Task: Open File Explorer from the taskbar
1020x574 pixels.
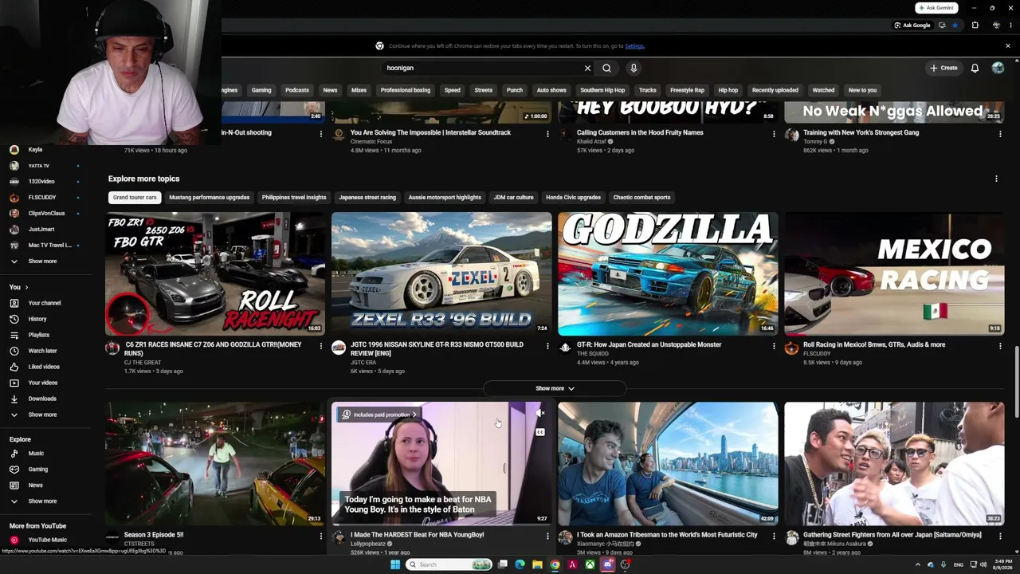Action: click(537, 564)
